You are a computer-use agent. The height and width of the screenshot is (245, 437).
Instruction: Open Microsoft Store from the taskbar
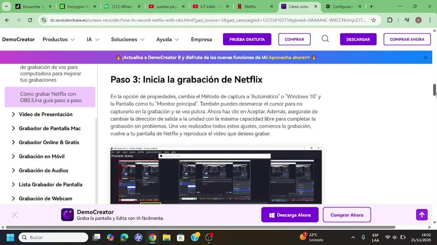[181, 237]
